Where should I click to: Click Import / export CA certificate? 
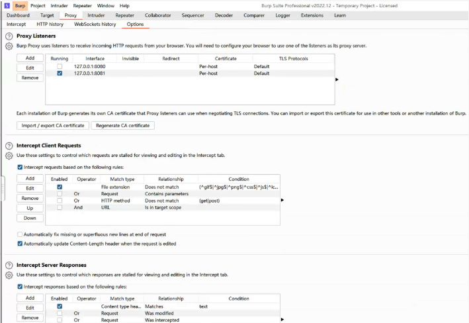pyautogui.click(x=53, y=126)
